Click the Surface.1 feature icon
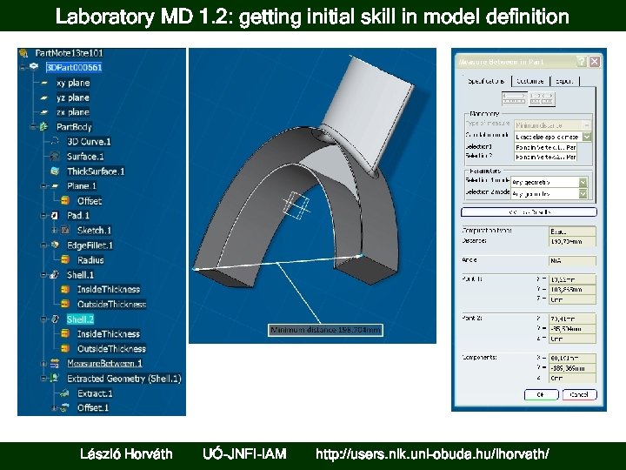Viewport: 626px width, 470px height. pyautogui.click(x=55, y=157)
